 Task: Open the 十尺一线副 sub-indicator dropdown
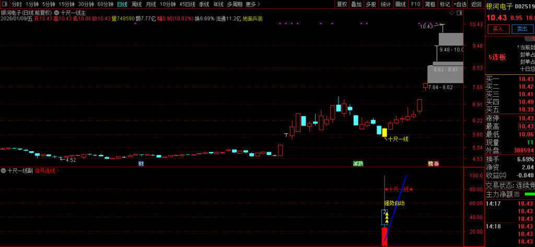(4, 171)
